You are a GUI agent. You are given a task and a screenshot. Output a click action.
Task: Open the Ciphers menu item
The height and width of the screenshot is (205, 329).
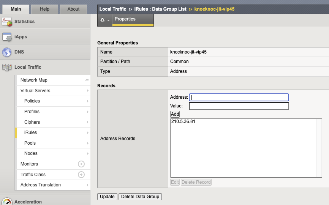53,122
